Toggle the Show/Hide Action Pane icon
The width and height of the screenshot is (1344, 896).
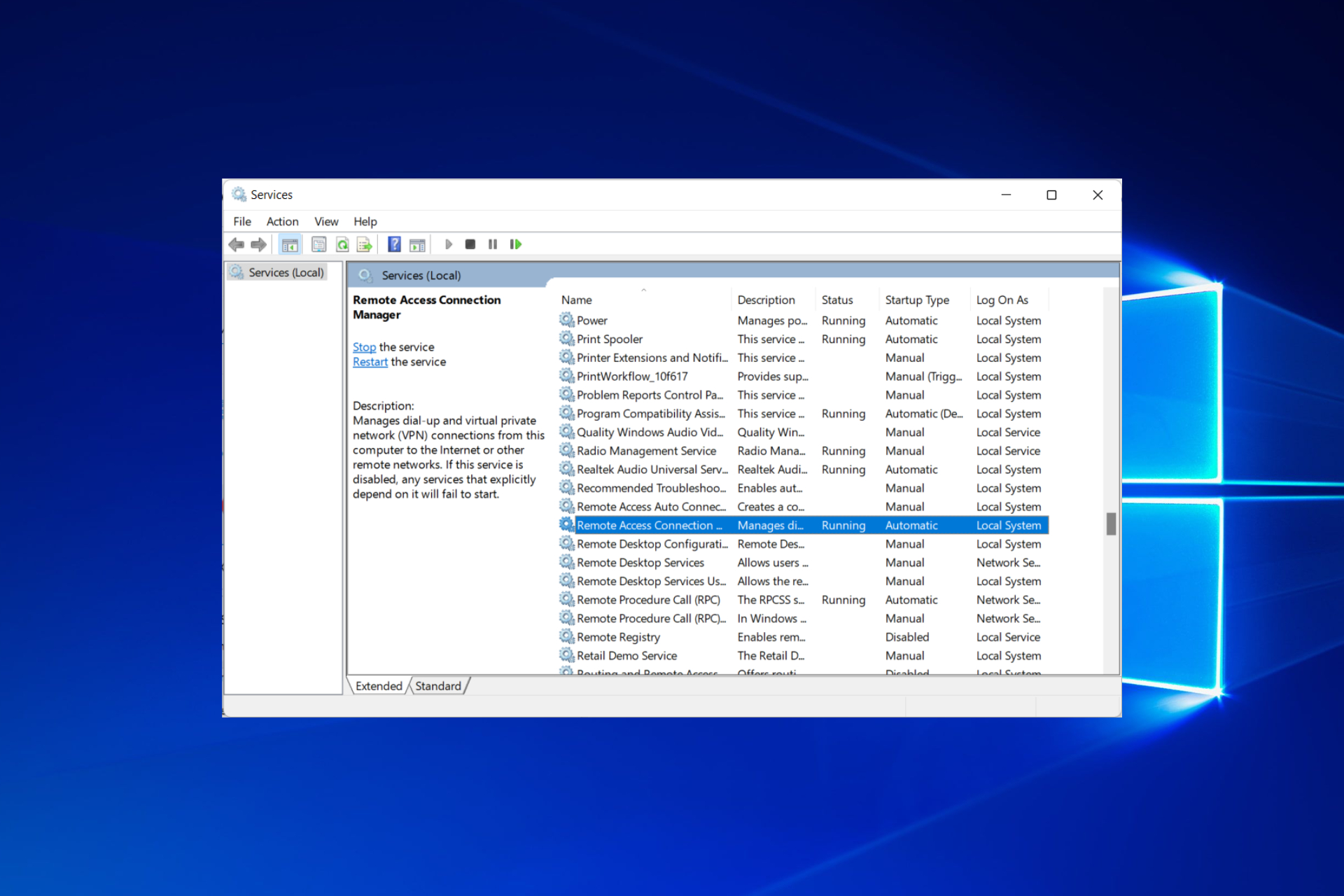pyautogui.click(x=417, y=244)
